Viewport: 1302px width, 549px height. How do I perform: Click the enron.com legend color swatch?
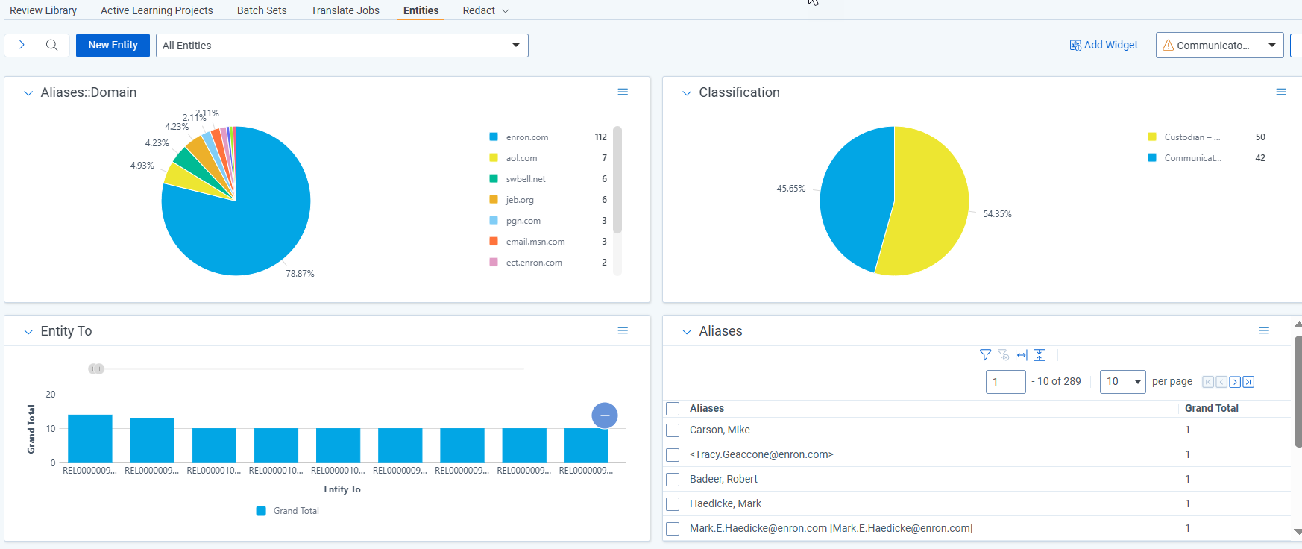pos(494,137)
